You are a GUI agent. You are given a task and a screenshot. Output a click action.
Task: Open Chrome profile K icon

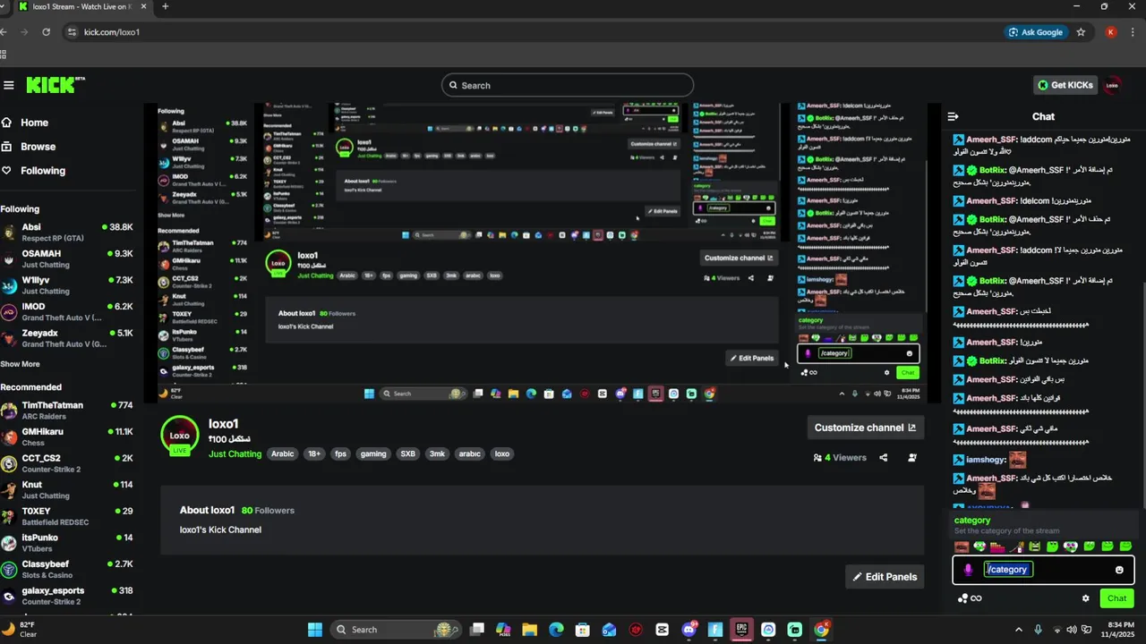tap(1110, 32)
